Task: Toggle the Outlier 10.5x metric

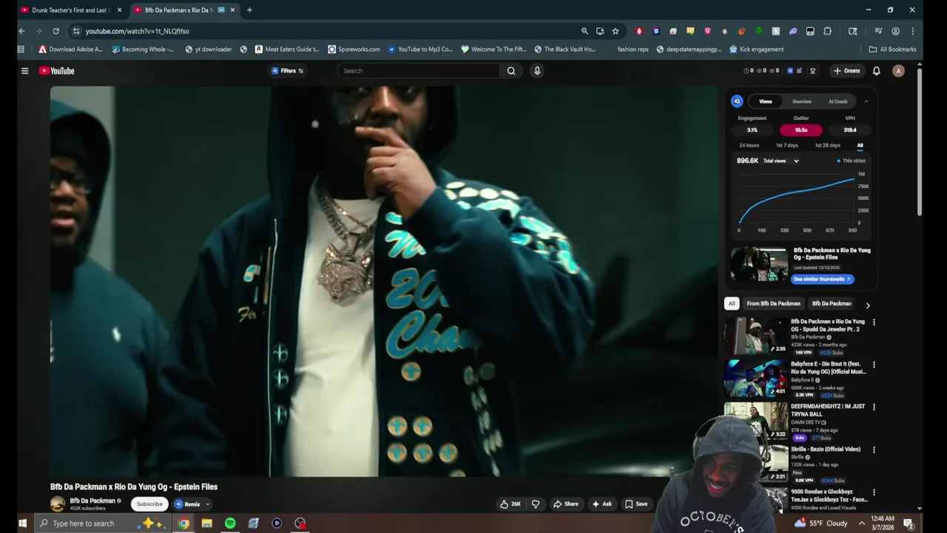Action: click(801, 130)
